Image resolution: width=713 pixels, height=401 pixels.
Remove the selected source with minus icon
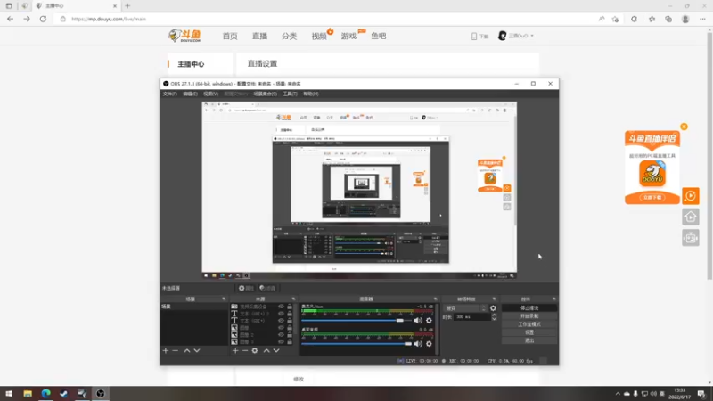tap(244, 350)
